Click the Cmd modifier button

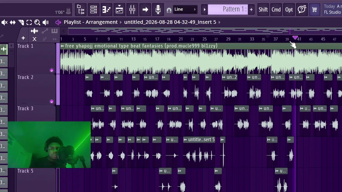[276, 10]
